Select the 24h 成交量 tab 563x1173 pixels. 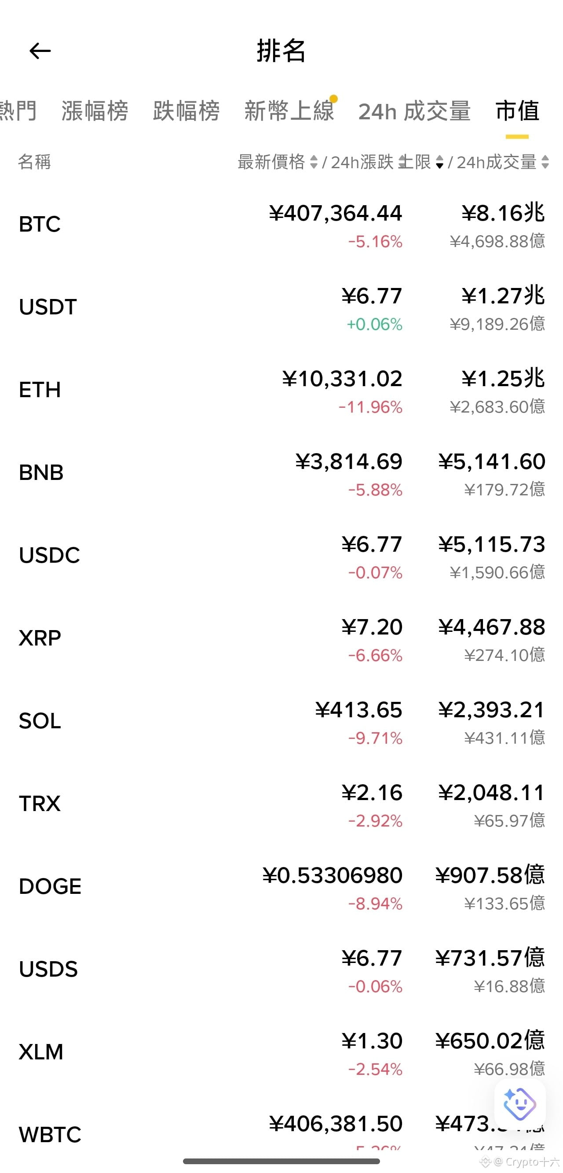414,111
